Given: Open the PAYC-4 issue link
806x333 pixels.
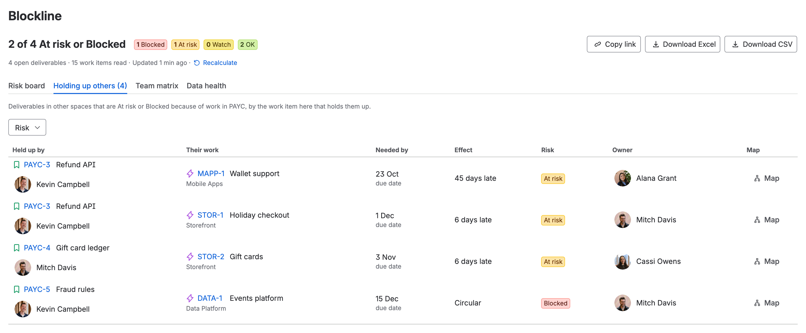Looking at the screenshot, I should (x=37, y=248).
